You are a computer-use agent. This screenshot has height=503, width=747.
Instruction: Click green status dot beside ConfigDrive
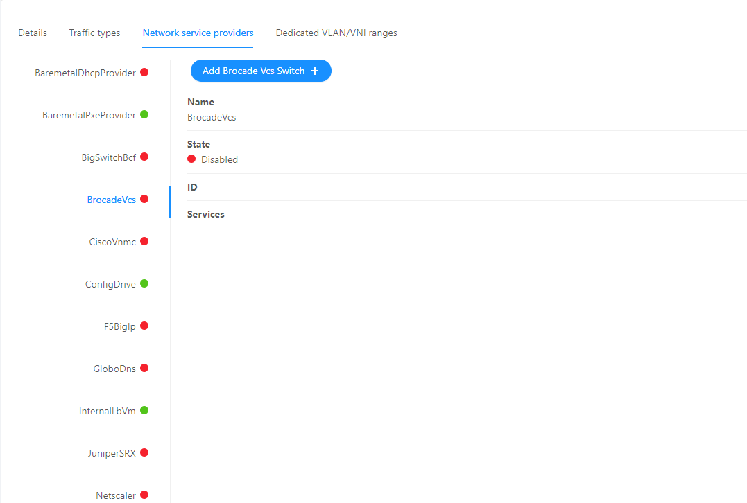144,283
